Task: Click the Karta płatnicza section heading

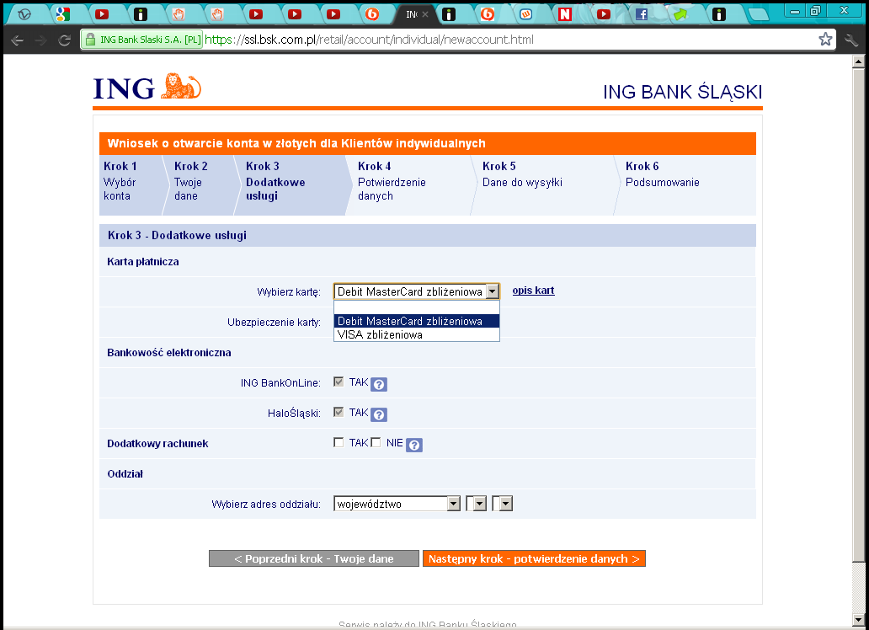Action: (x=143, y=262)
